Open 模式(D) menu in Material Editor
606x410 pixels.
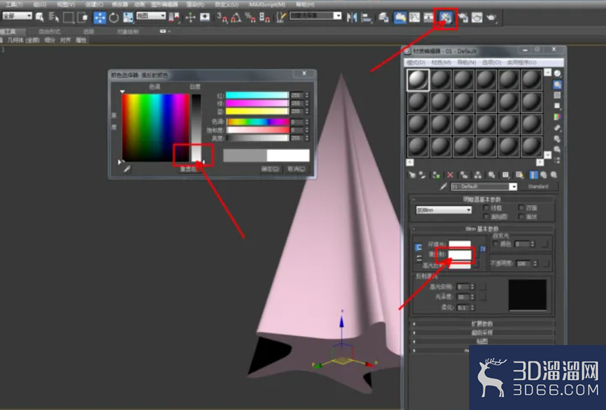[416, 62]
